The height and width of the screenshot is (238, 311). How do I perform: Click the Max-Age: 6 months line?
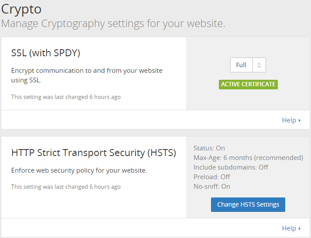[248, 158]
